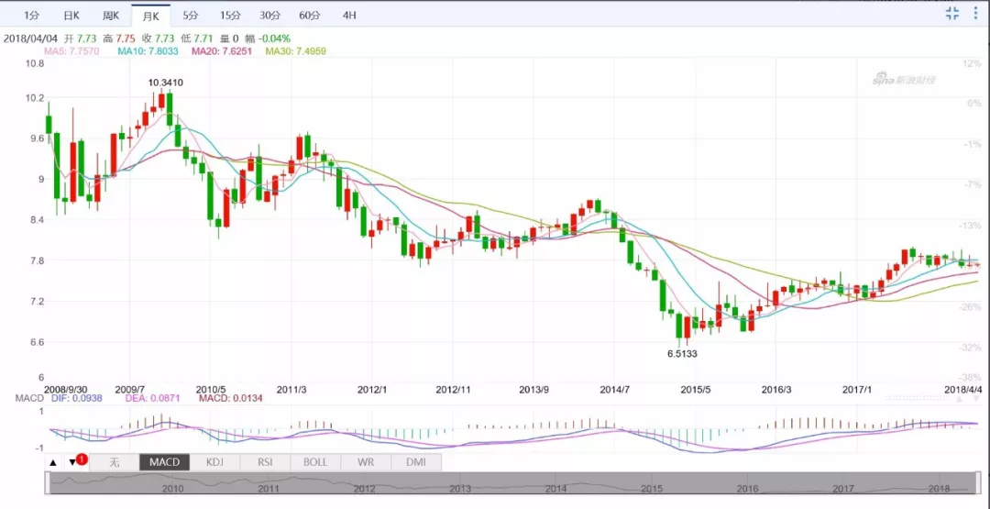Screen dimensions: 990x509
Task: Select the BOLL indicator button
Action: [315, 462]
